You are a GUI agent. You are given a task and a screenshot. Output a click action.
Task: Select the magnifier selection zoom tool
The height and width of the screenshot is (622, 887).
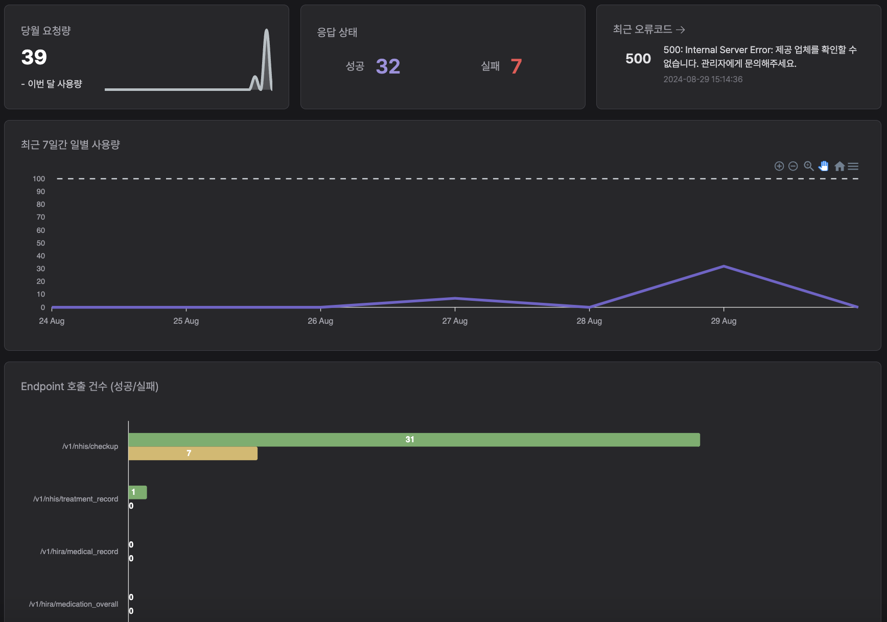tap(808, 166)
